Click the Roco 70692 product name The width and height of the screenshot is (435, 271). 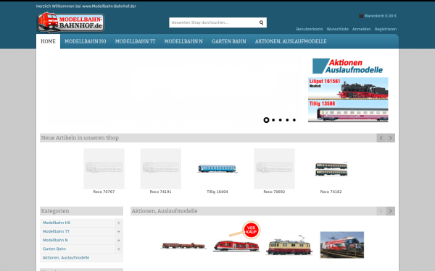(274, 192)
